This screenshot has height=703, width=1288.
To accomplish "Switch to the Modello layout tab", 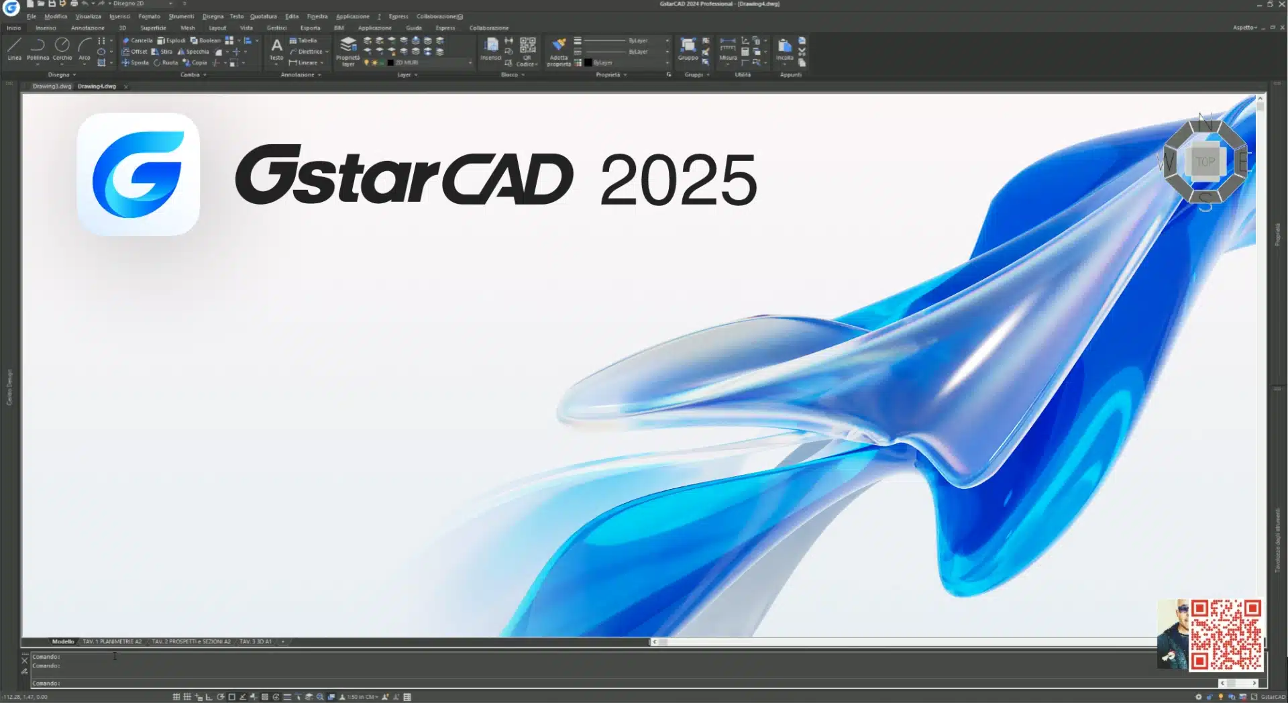I will [x=63, y=641].
